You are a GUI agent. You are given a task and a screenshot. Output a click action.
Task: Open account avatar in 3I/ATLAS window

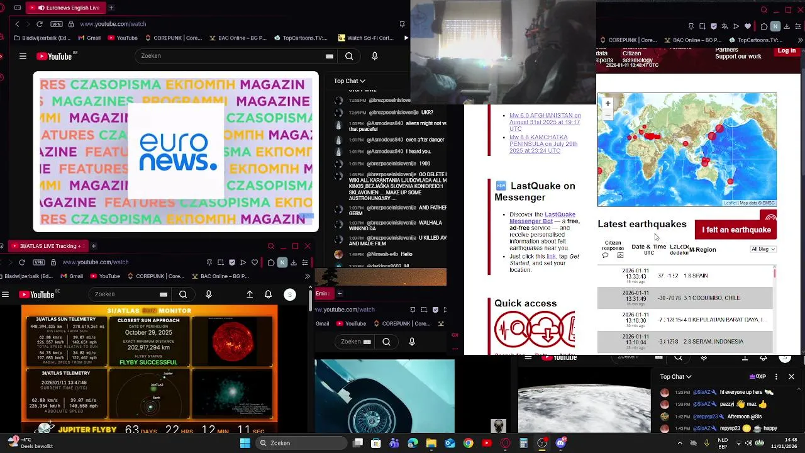(290, 294)
